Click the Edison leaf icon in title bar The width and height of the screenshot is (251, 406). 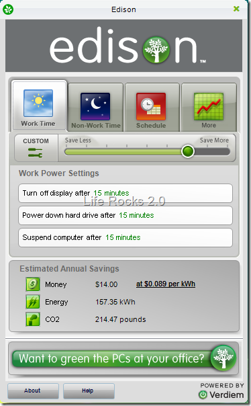8,9
